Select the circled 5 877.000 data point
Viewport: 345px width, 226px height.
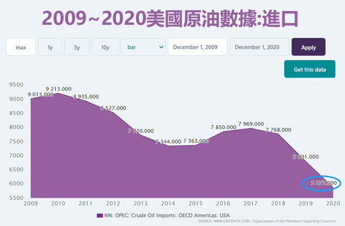coord(321,183)
